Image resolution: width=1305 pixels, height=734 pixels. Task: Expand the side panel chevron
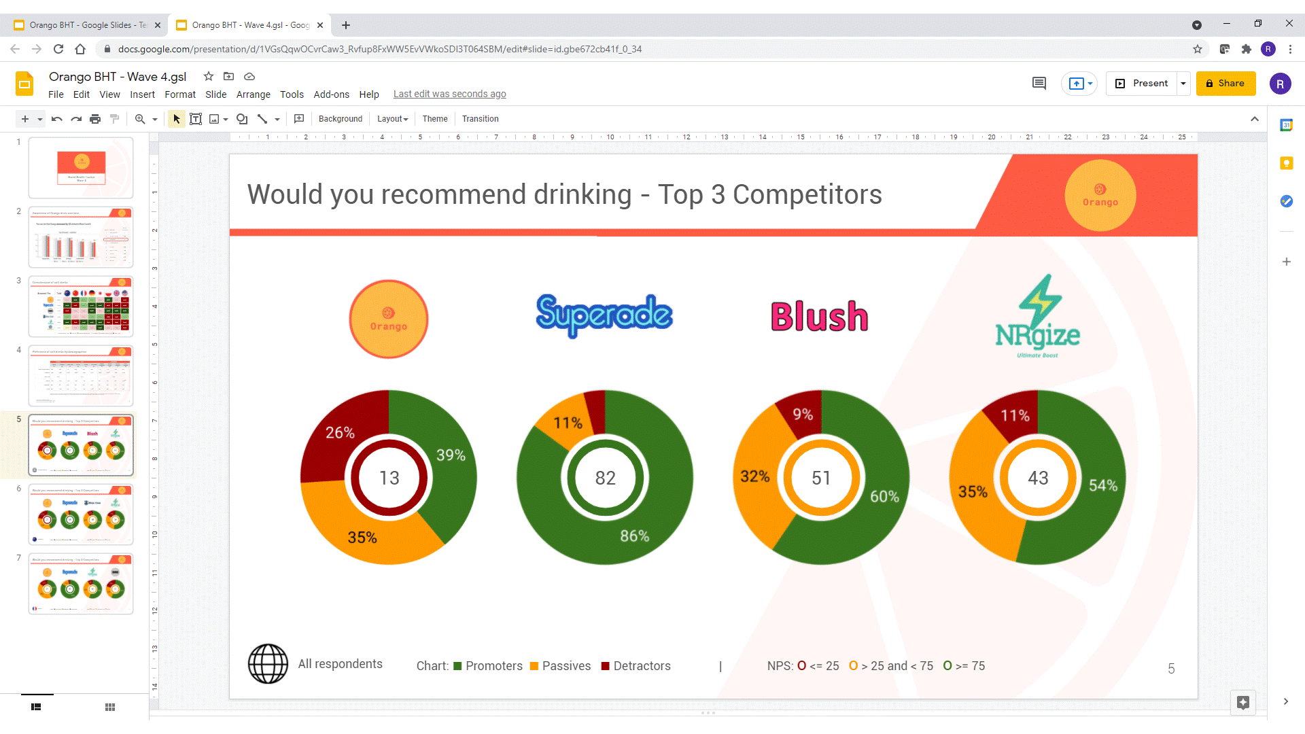point(1286,701)
